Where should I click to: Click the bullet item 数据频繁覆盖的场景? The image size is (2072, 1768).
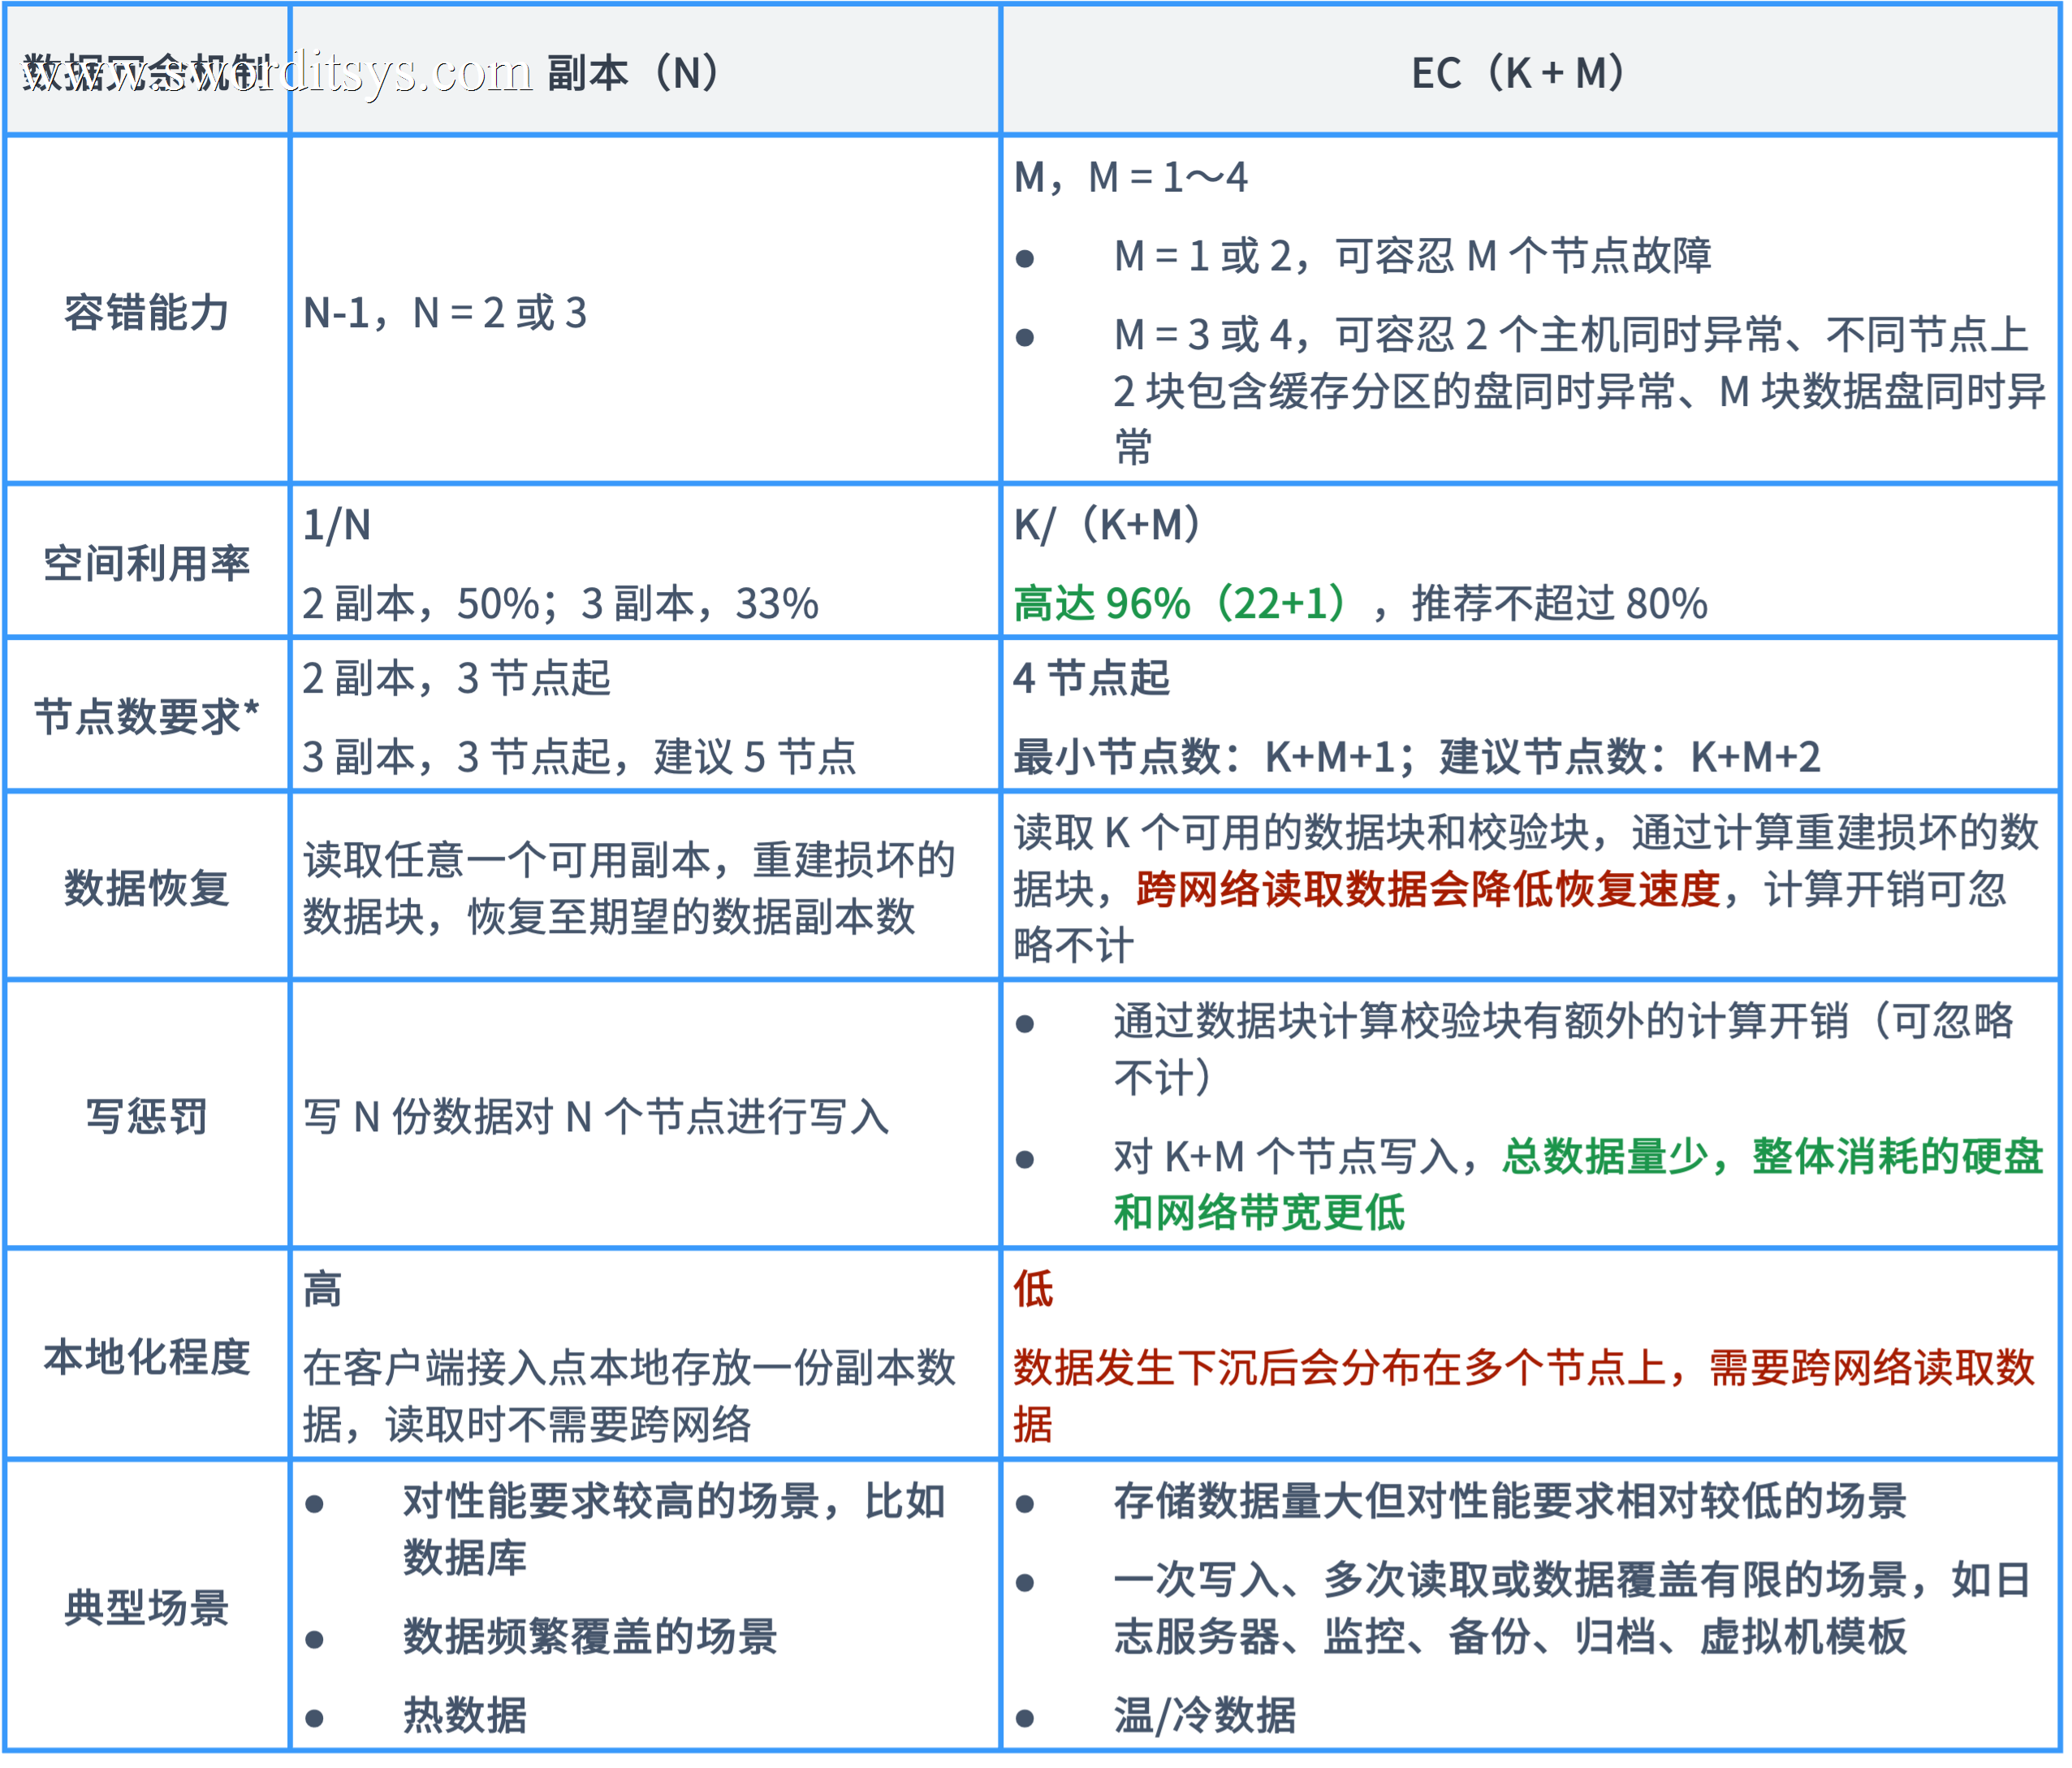pos(589,1637)
